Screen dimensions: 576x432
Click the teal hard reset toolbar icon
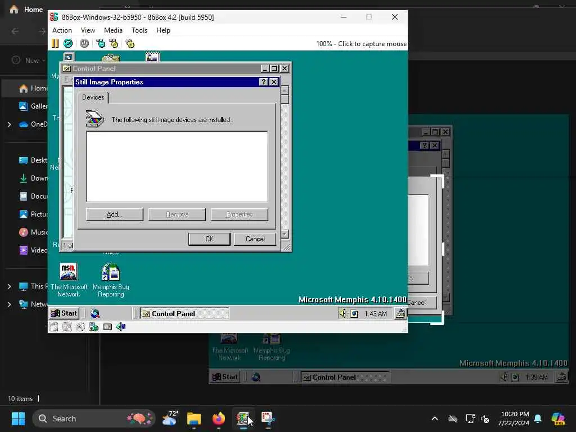(x=68, y=43)
